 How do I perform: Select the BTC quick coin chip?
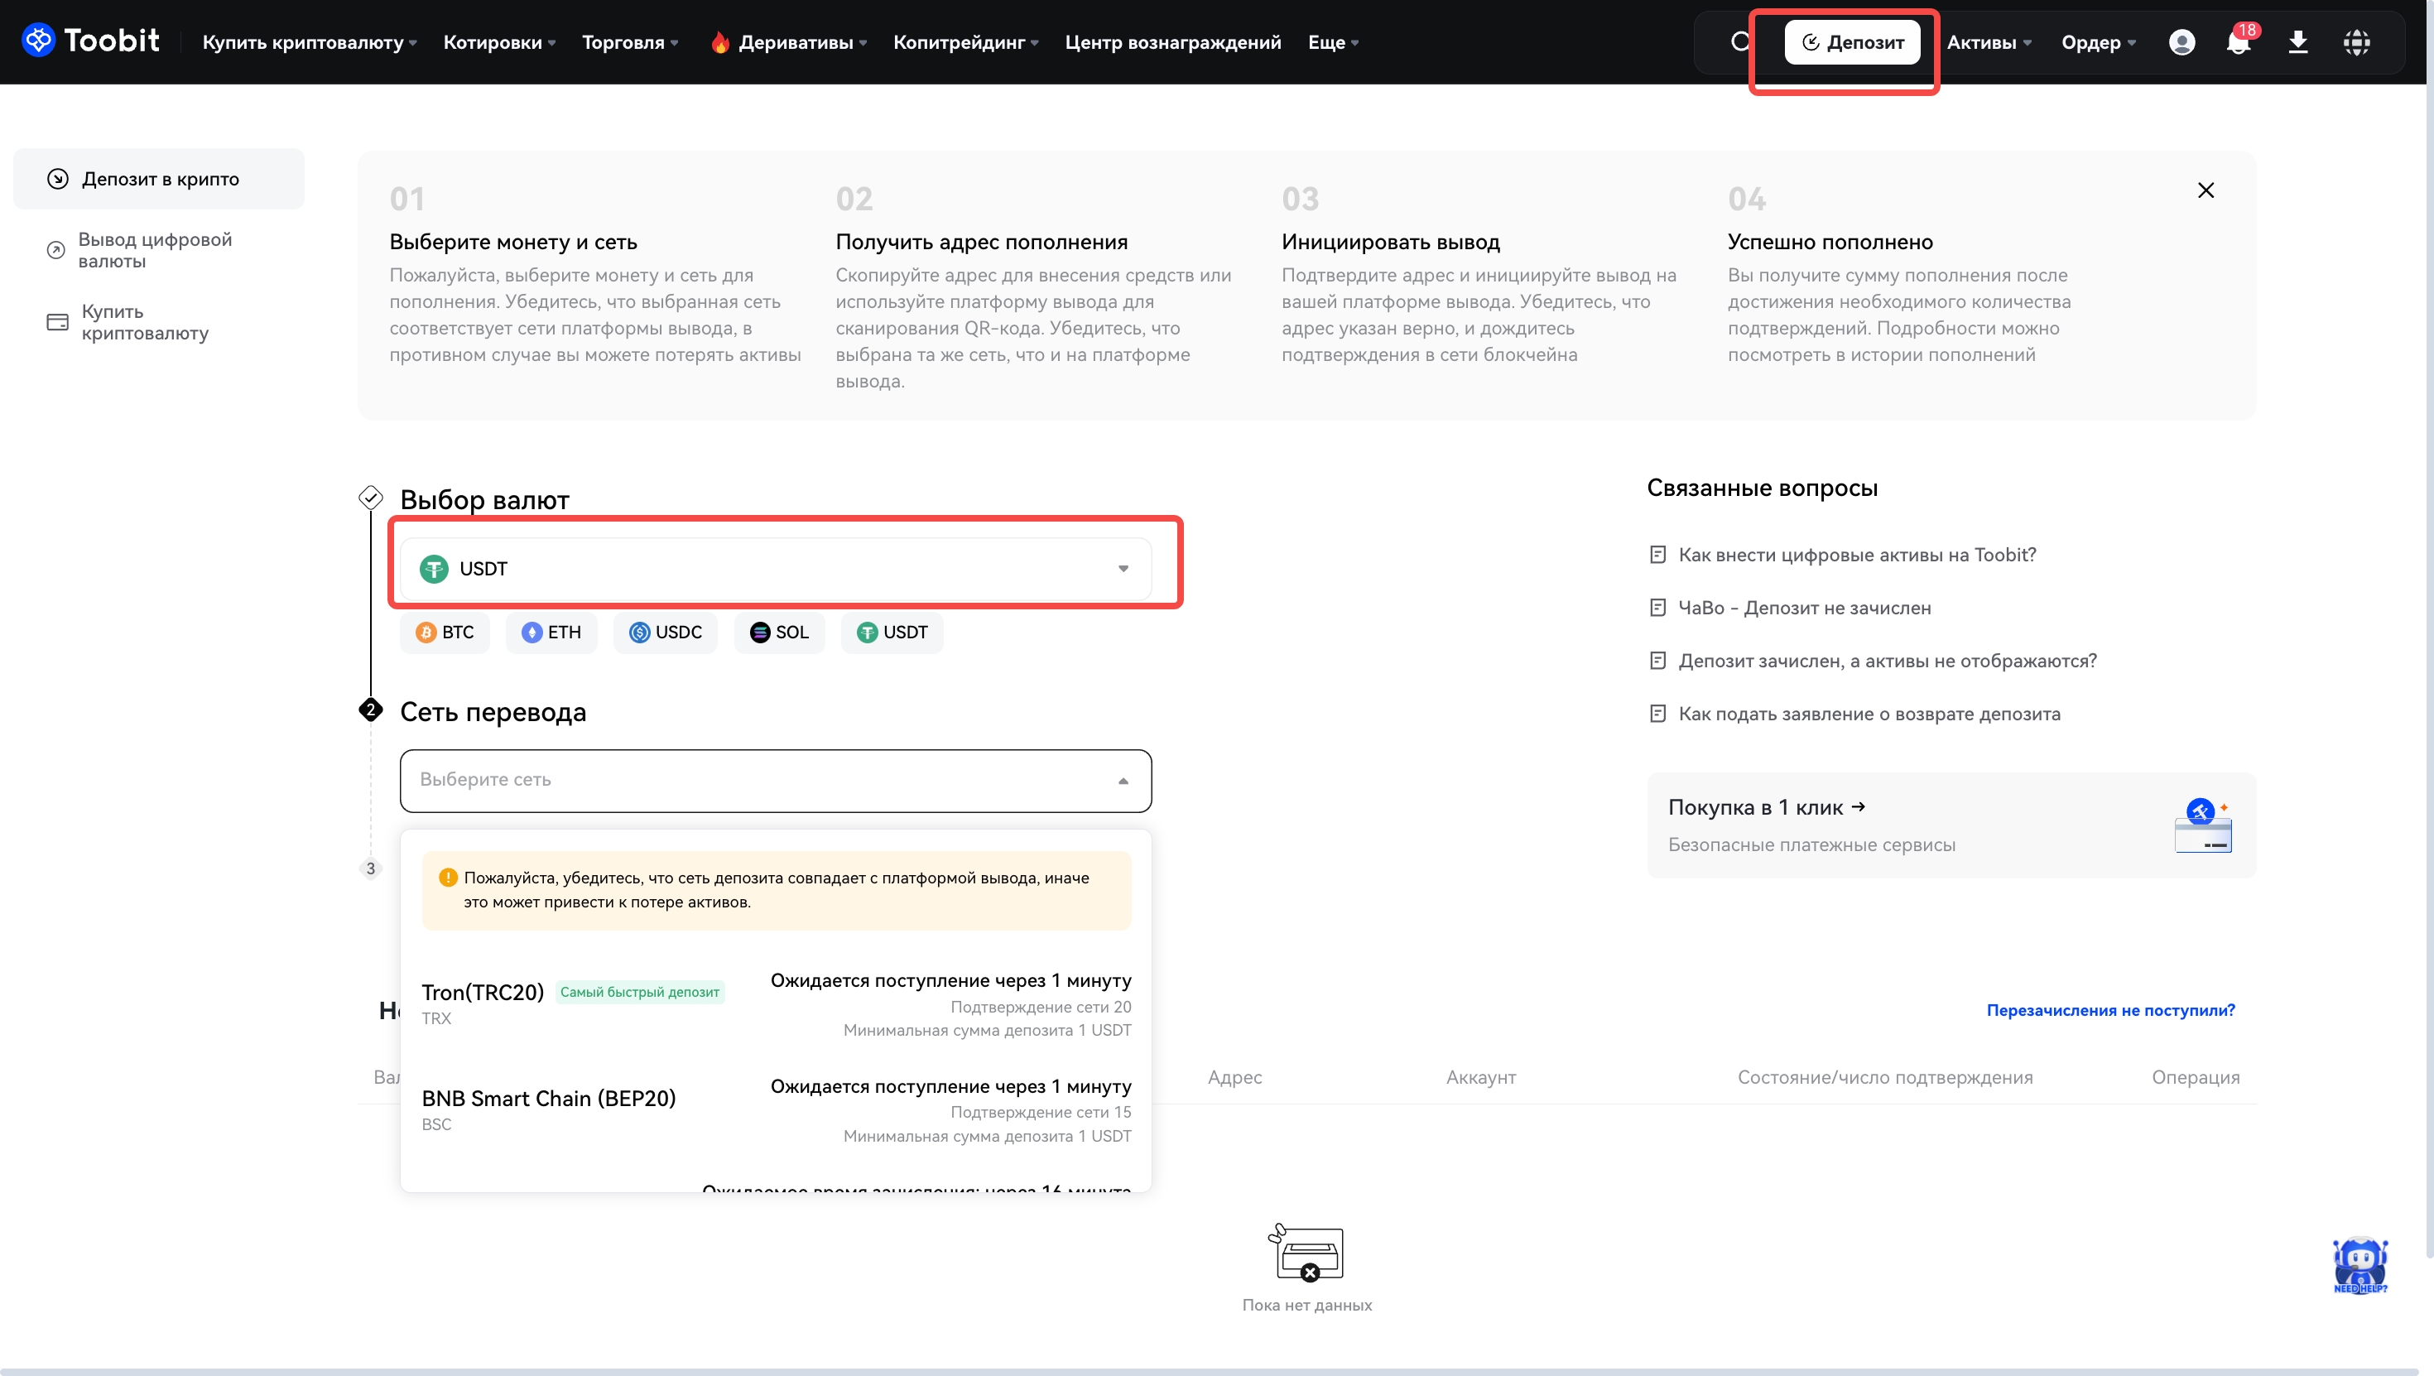[x=445, y=633]
